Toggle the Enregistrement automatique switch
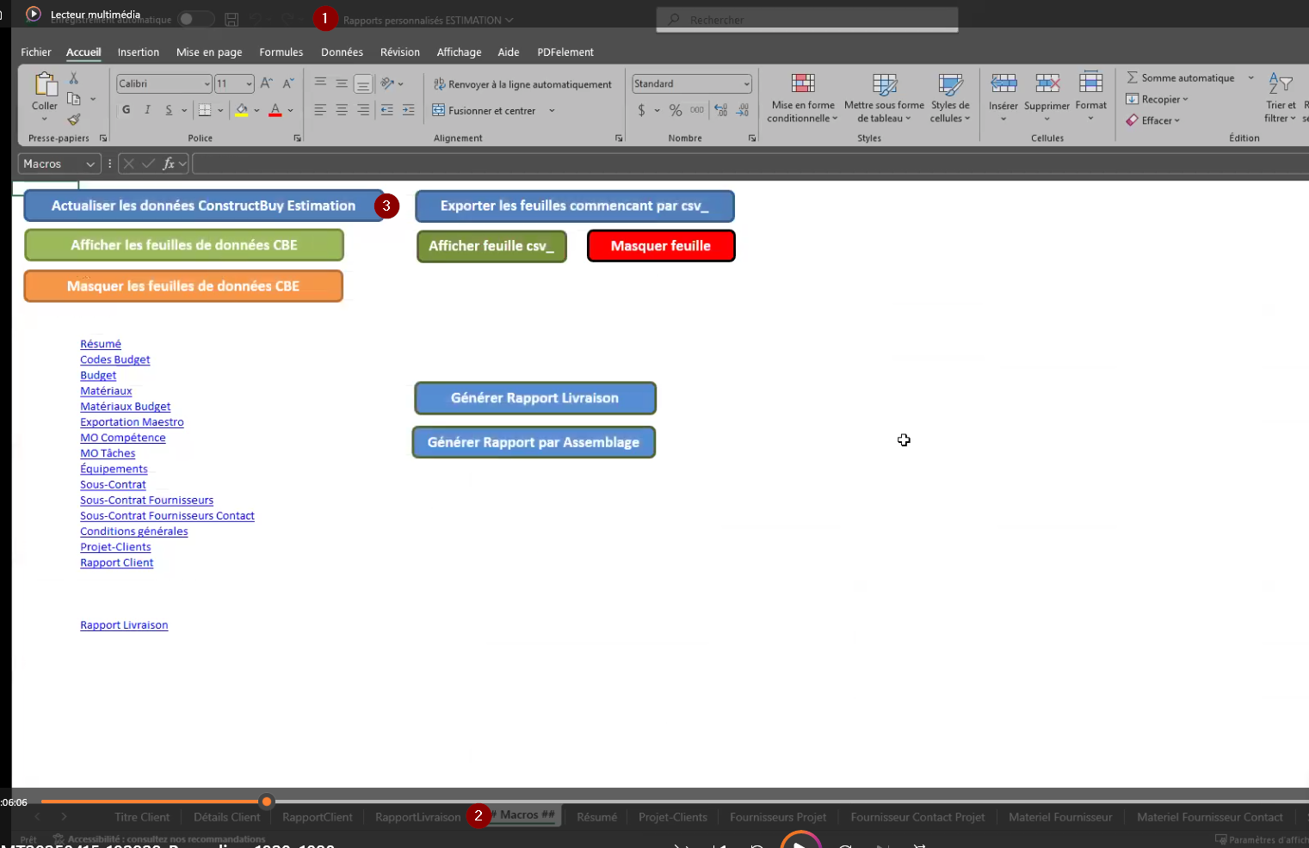The image size is (1309, 848). (x=195, y=19)
